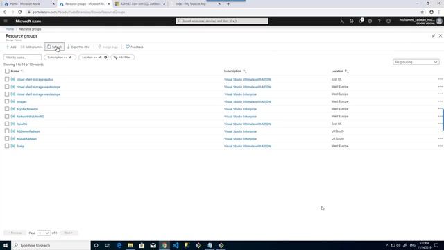Viewport: 444px width, 250px height.
Task: Check the NewRG row
Action: pos(7,124)
